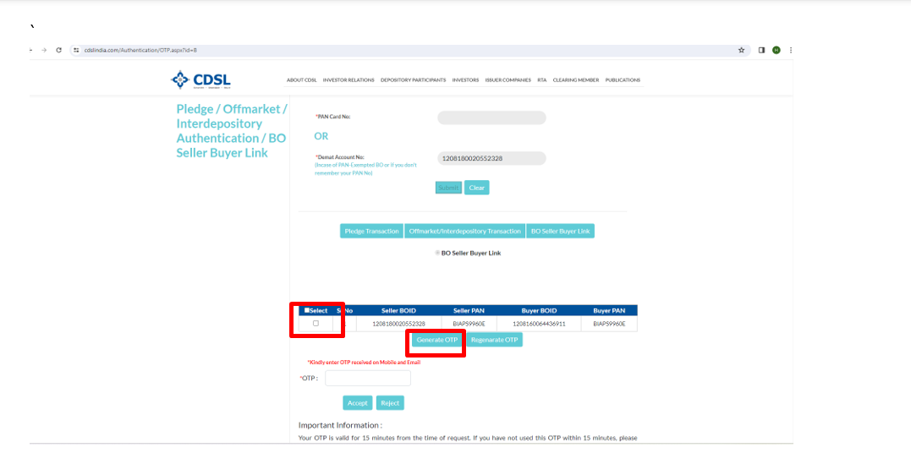Bookmark this page with the star icon

pyautogui.click(x=741, y=50)
